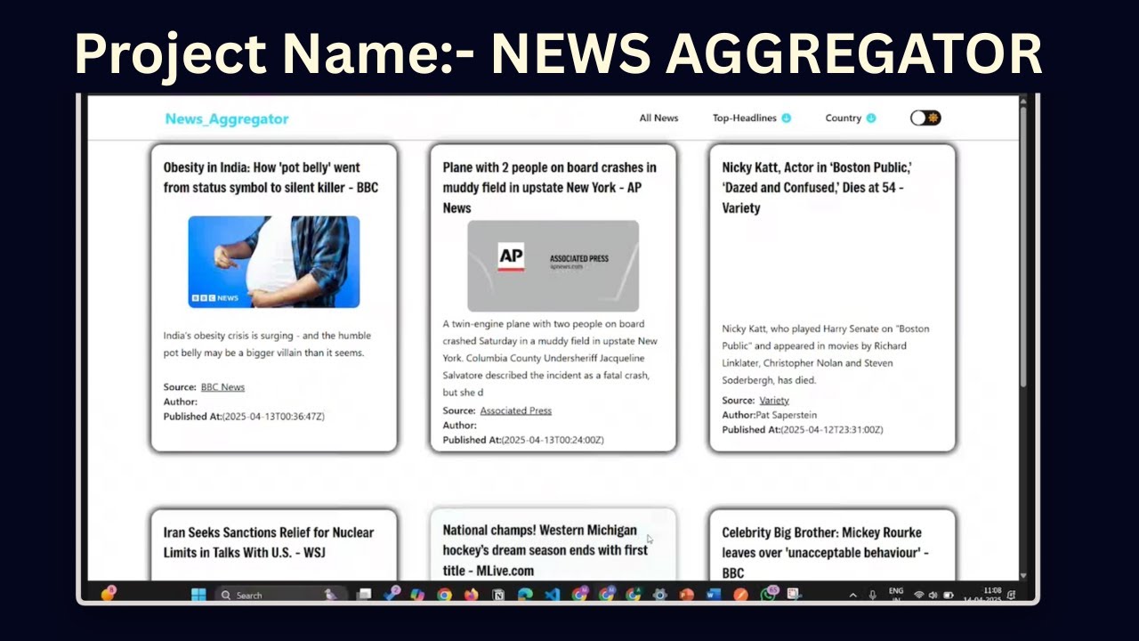Click the Author:Pat Saperstein text
The width and height of the screenshot is (1139, 641).
(770, 415)
